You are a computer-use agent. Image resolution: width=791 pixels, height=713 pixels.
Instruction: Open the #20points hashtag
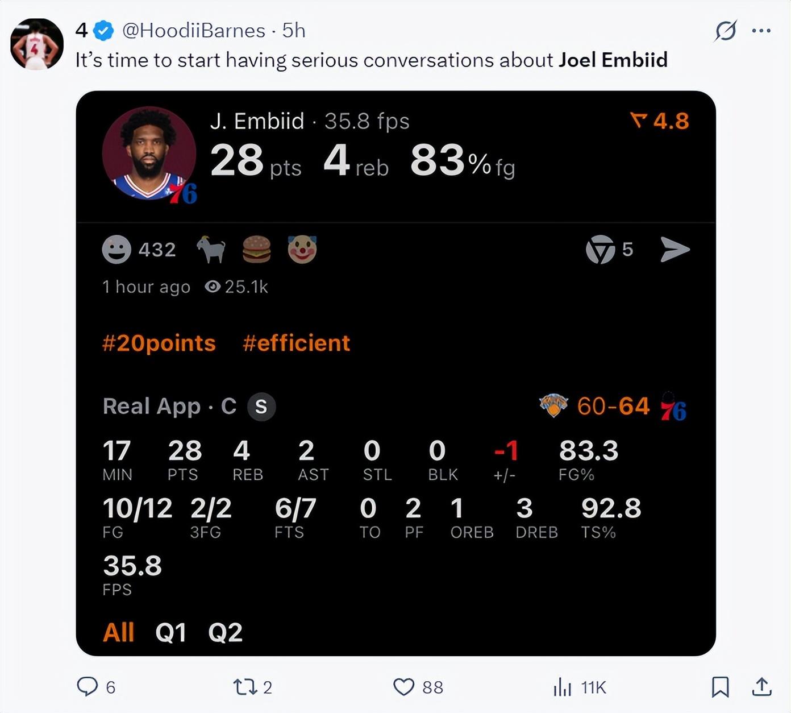(159, 343)
